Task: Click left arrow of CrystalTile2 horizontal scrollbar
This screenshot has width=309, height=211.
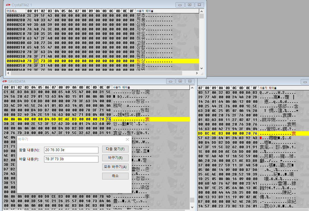Action: [8, 73]
